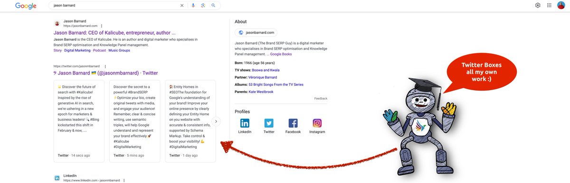This screenshot has width=570, height=183.
Task: Click the 'Profiles' heading
Action: [x=242, y=111]
